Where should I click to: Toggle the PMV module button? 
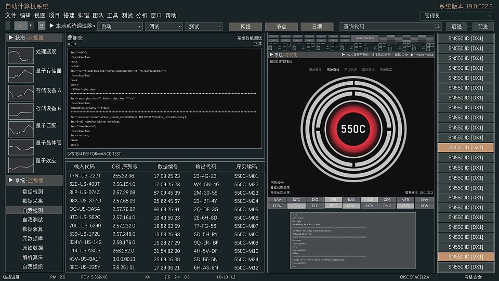point(387,206)
